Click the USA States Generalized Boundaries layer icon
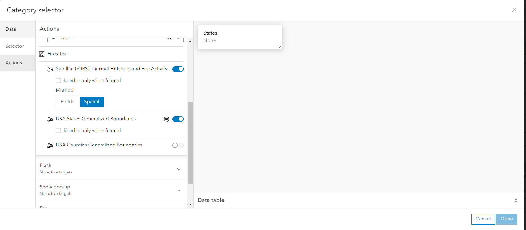Screen dimensions: 526x230 [50, 119]
